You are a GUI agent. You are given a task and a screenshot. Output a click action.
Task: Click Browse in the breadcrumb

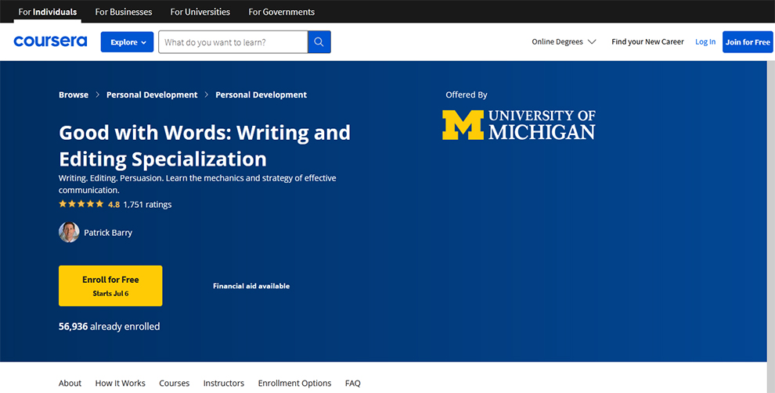[x=74, y=95]
